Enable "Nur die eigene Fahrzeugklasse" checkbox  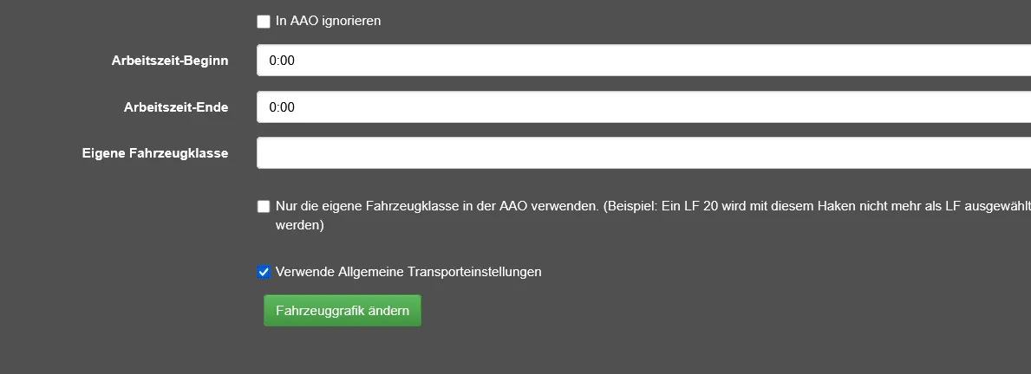(x=264, y=207)
